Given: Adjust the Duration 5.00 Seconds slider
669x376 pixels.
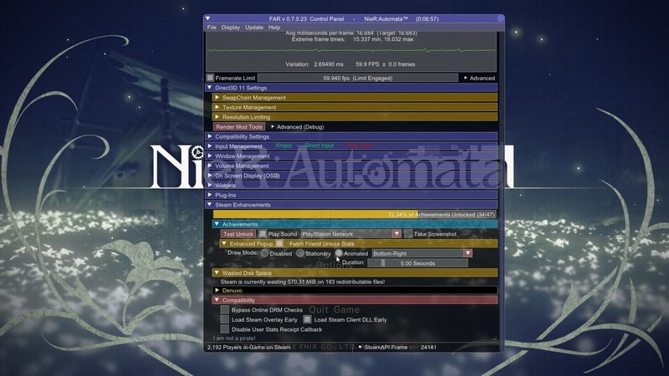Looking at the screenshot, I should click(x=417, y=263).
